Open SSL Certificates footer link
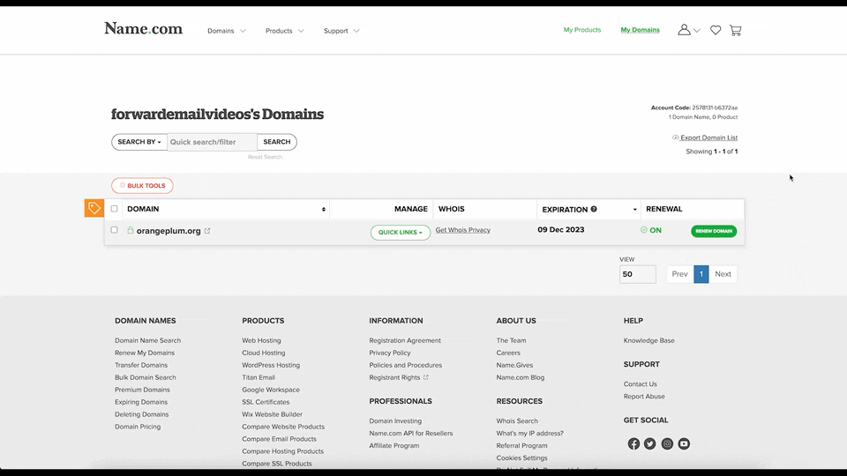The image size is (847, 476). pos(266,402)
